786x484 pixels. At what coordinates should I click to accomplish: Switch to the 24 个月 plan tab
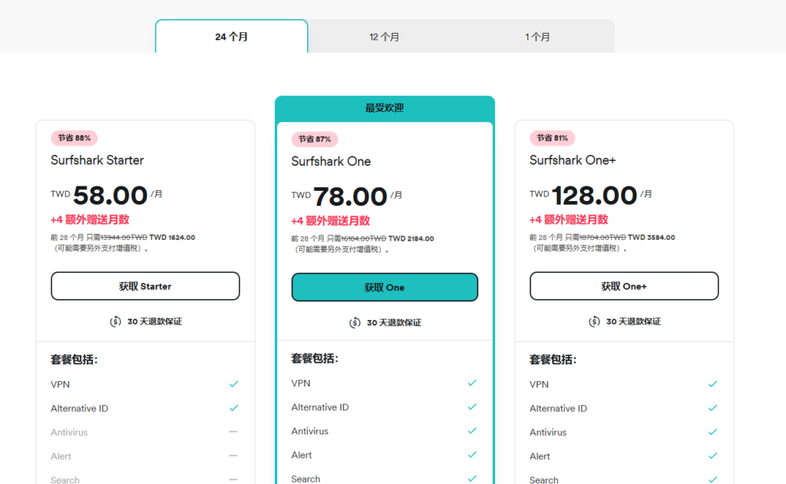click(x=231, y=37)
